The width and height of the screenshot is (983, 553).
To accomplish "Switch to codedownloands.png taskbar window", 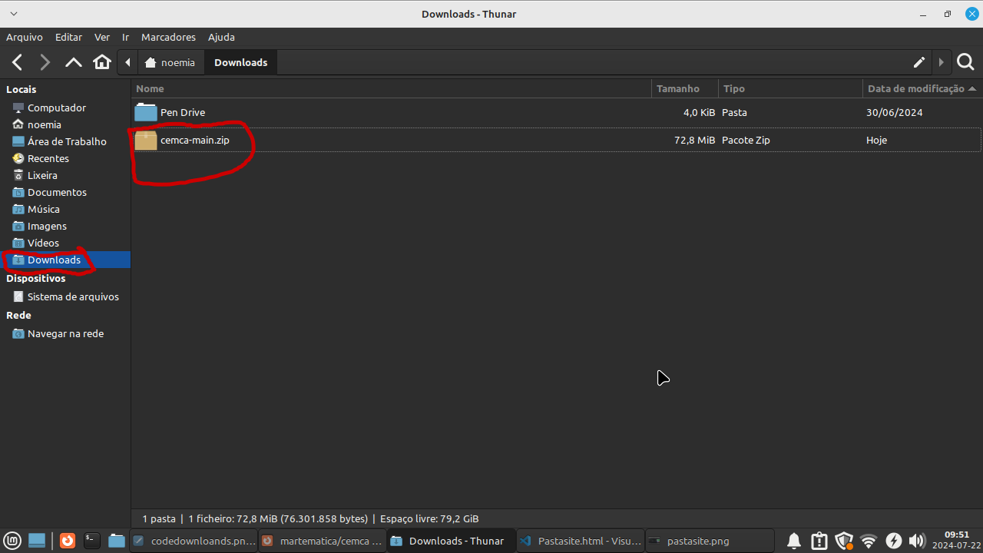I will [194, 541].
